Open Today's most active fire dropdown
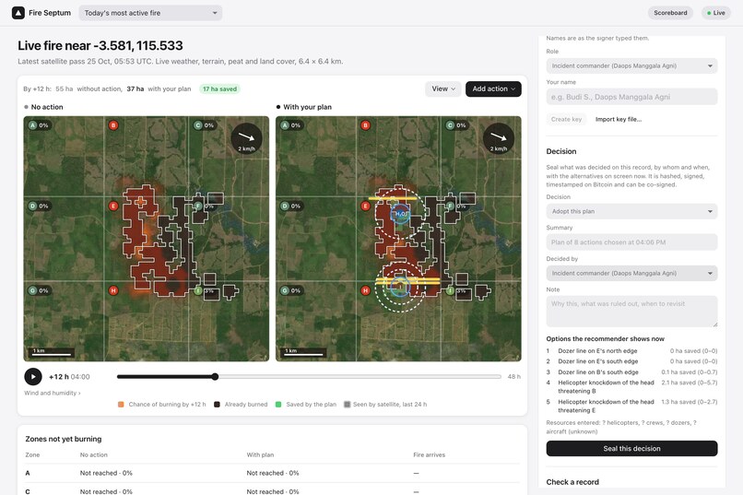Screen dimensions: 743x495 pyautogui.click(x=150, y=13)
